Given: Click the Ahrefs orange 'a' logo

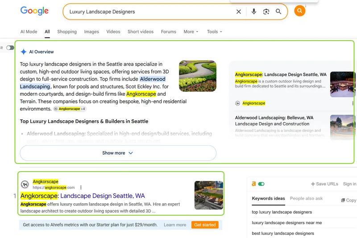Looking at the screenshot, I should click(x=253, y=184).
